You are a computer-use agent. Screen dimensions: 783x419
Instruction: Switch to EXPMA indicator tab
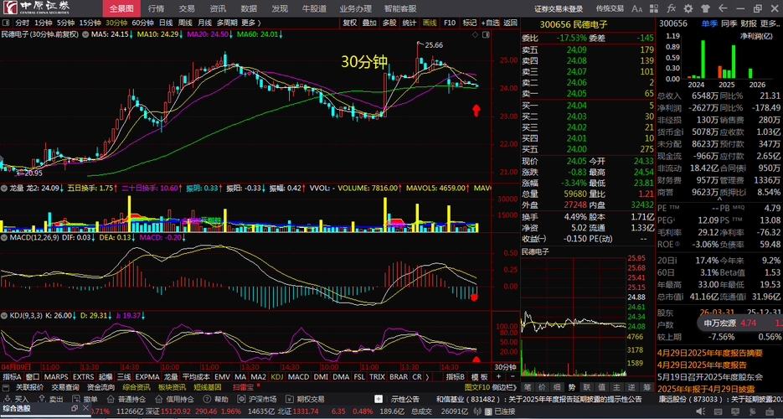coord(147,376)
